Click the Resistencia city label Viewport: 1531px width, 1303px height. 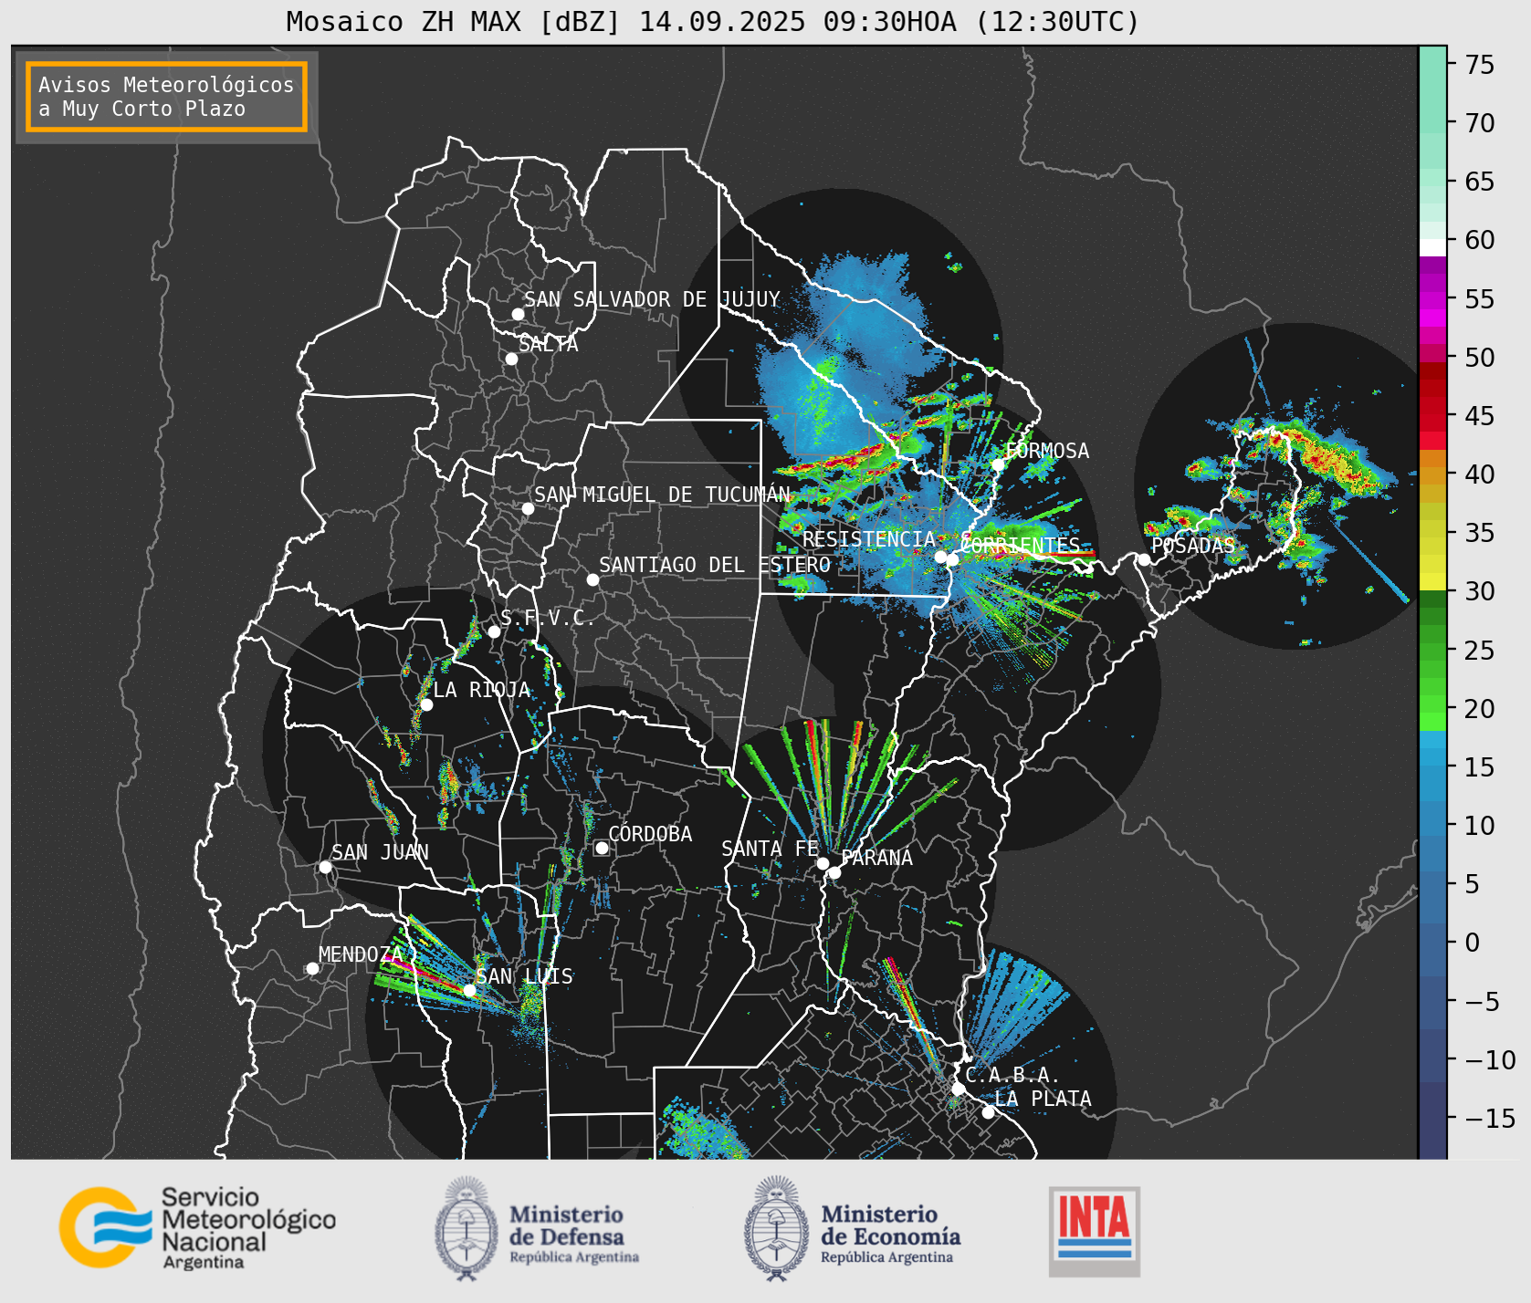[869, 539]
